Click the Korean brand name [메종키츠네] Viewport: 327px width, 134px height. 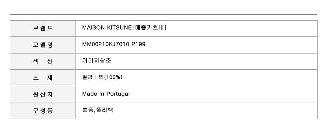(x=149, y=28)
